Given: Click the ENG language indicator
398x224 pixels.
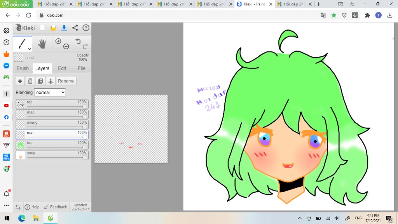Looking at the screenshot, I should [358, 218].
